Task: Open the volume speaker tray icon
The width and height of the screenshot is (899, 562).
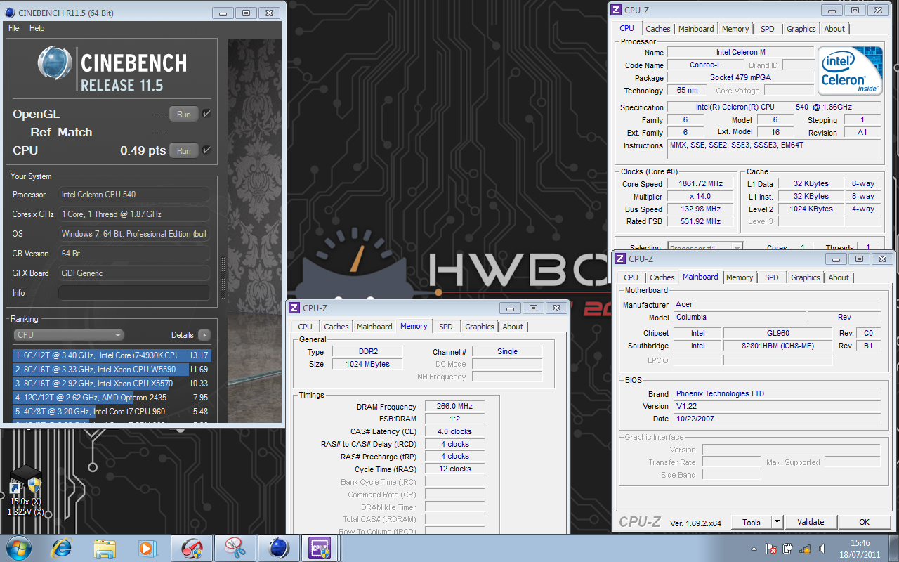Action: click(x=822, y=549)
